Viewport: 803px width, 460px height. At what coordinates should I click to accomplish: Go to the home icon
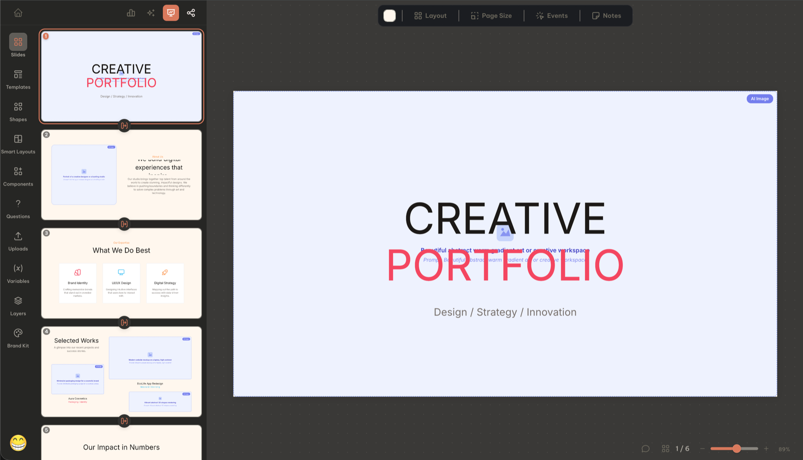coord(18,13)
